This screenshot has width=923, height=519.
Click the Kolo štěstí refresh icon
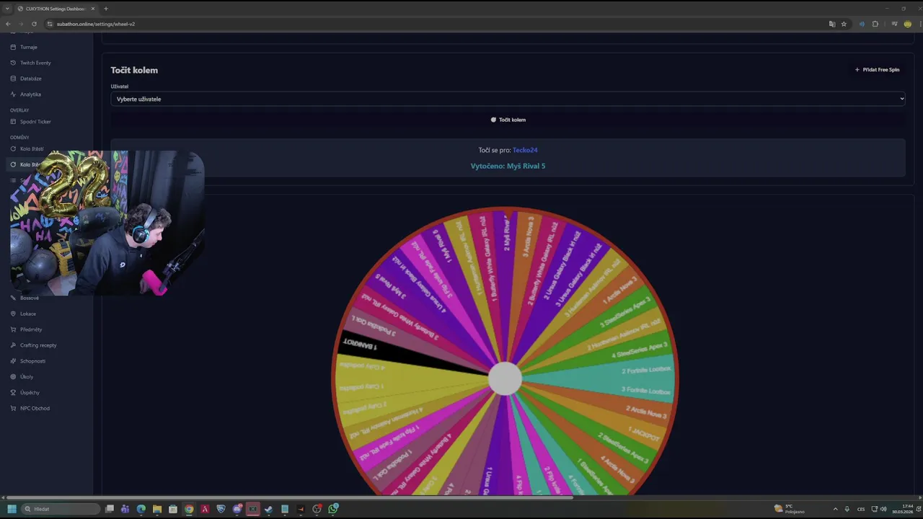coord(13,149)
